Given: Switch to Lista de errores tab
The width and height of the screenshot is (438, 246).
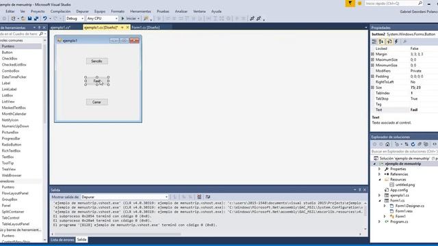Looking at the screenshot, I should [x=62, y=240].
